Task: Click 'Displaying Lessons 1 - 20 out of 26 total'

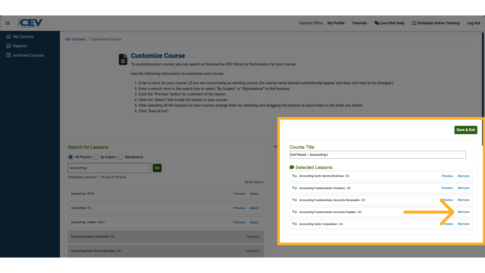Action: click(97, 177)
